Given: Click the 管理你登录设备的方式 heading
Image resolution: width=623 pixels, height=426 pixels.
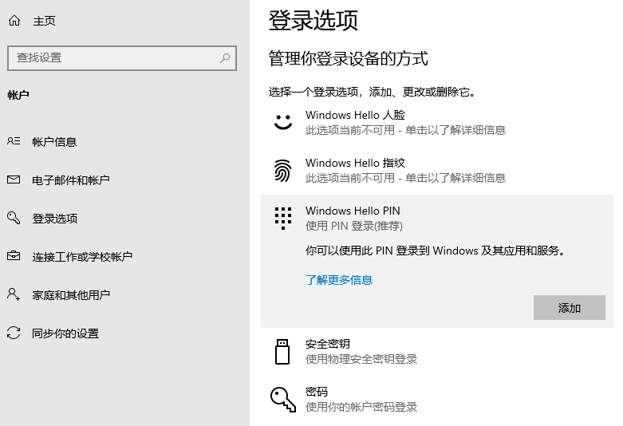Looking at the screenshot, I should 349,58.
